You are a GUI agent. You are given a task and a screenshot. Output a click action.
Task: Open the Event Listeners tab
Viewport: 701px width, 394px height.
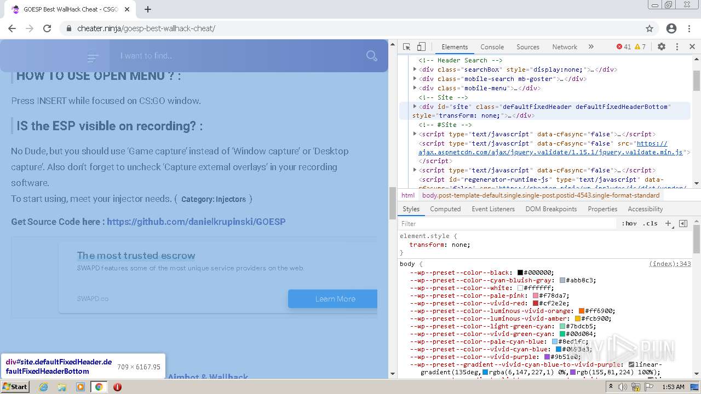click(493, 209)
